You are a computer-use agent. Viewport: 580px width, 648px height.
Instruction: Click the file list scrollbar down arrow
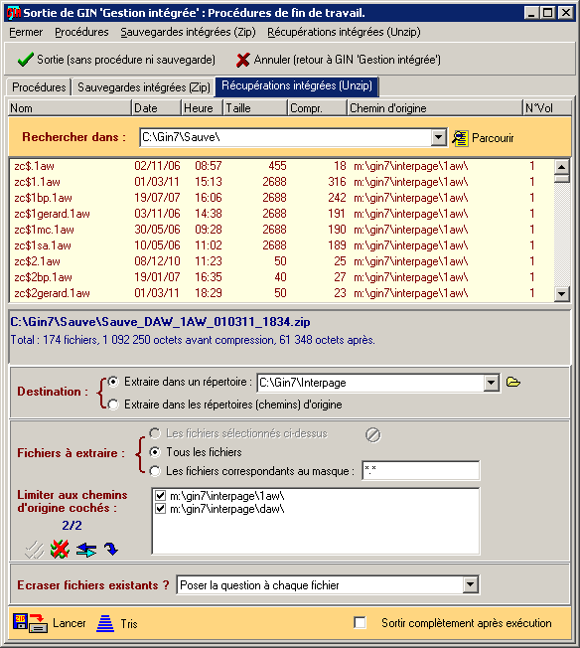pyautogui.click(x=561, y=294)
